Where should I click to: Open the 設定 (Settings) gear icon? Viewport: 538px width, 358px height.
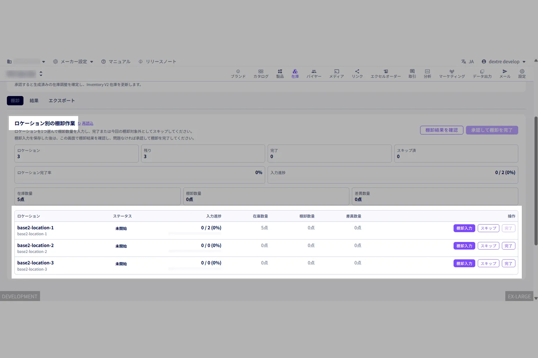pos(522,73)
